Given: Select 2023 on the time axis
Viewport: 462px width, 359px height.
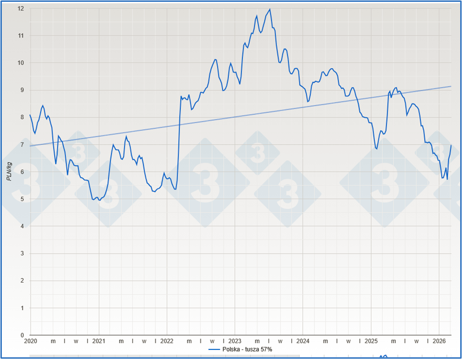Looking at the screenshot, I should click(235, 341).
